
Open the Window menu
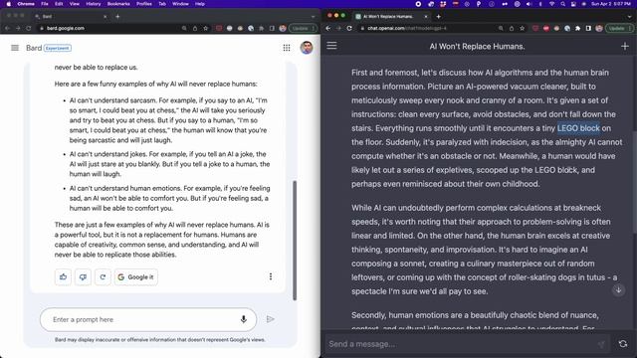pos(180,4)
